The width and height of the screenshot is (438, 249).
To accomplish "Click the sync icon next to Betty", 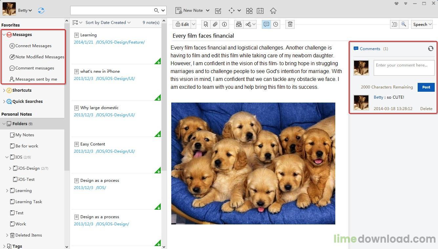I will [41, 10].
